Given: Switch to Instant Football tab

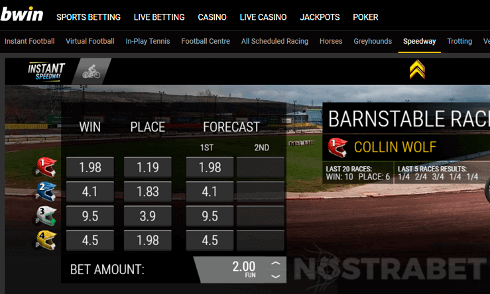Looking at the screenshot, I should (x=29, y=41).
